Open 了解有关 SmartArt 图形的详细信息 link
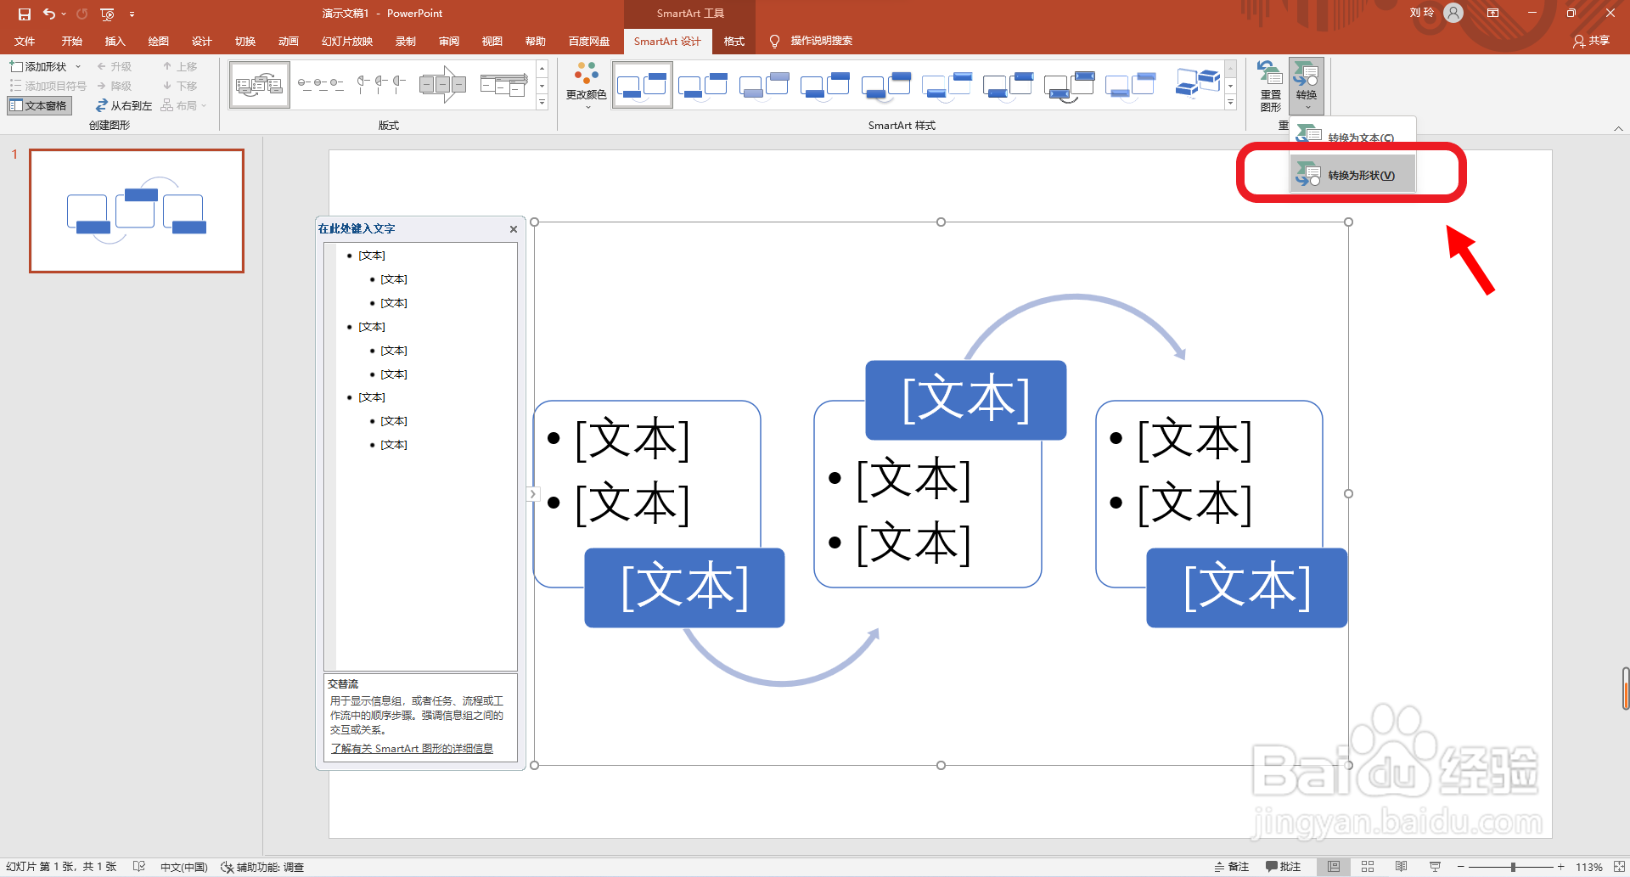Screen dimensions: 1630x877 click(x=412, y=748)
